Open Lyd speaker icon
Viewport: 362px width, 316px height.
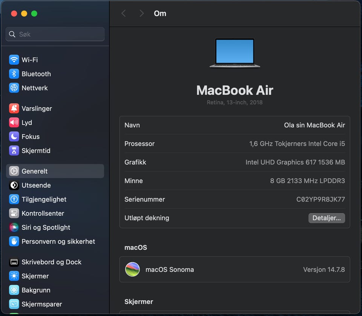tap(14, 123)
